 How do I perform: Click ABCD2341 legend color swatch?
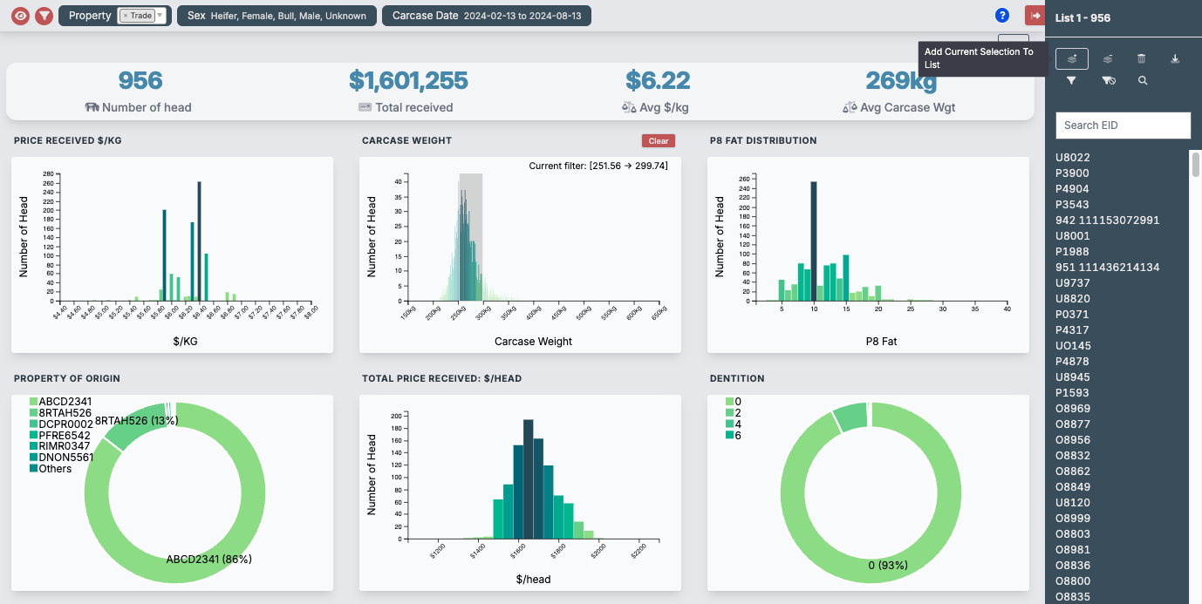tap(33, 402)
